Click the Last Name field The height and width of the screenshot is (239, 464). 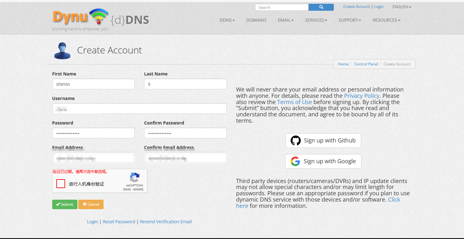pos(185,84)
